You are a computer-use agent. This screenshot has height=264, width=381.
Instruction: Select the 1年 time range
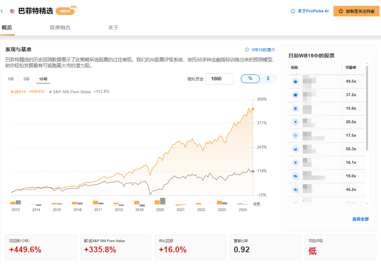[11, 79]
